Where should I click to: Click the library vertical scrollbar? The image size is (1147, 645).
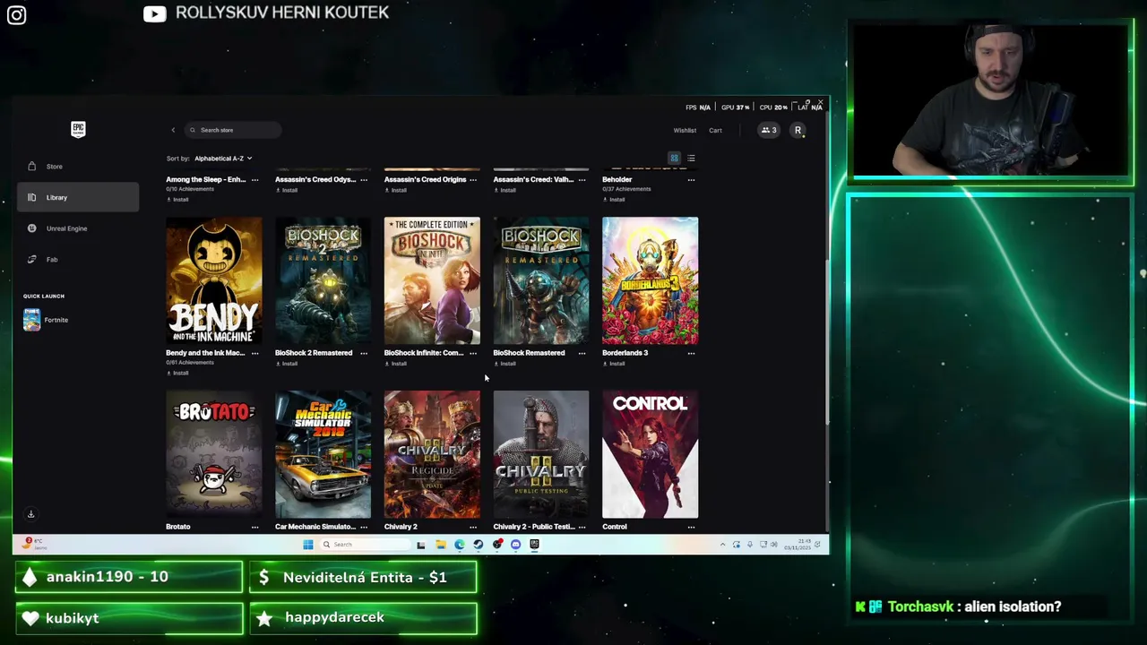pyautogui.click(x=827, y=340)
